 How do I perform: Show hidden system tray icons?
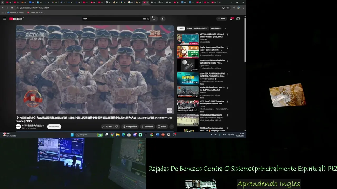211,135
